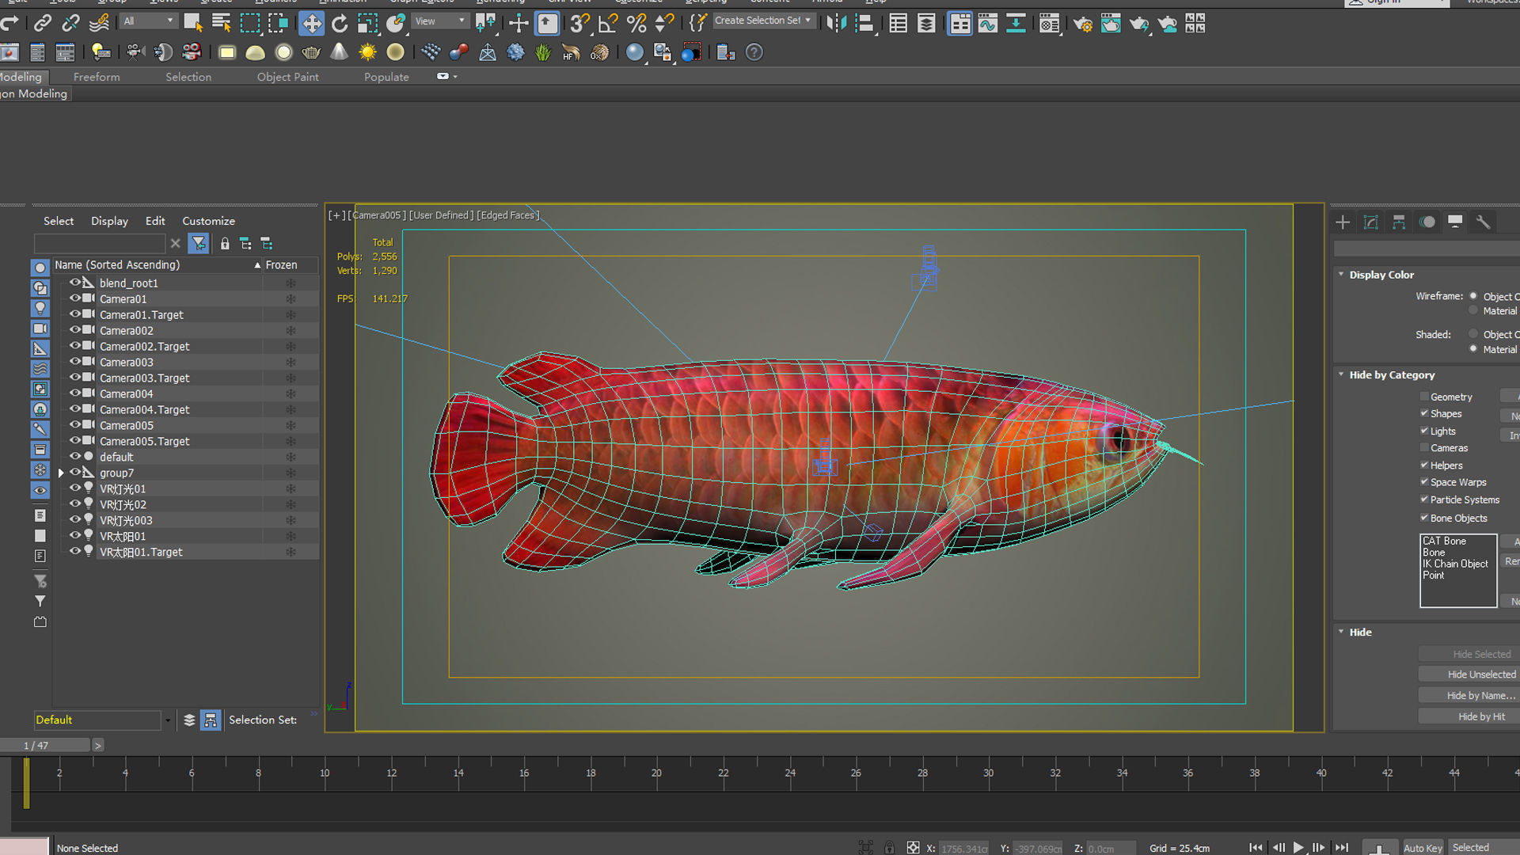Click the Render in the Cloud teapot icon
Image resolution: width=1520 pixels, height=855 pixels.
[x=1168, y=24]
